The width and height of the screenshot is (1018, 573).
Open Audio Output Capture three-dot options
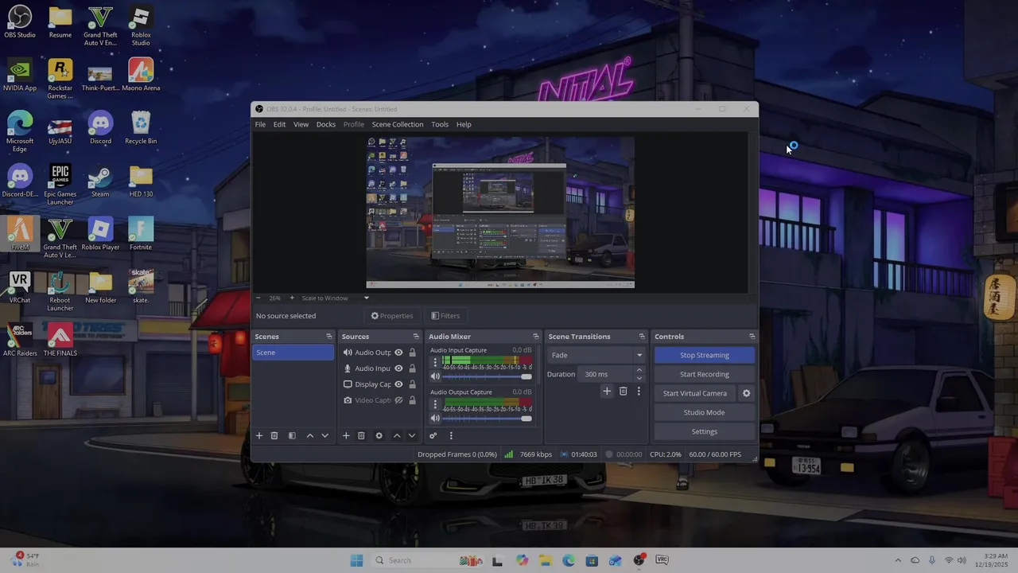[x=435, y=404]
